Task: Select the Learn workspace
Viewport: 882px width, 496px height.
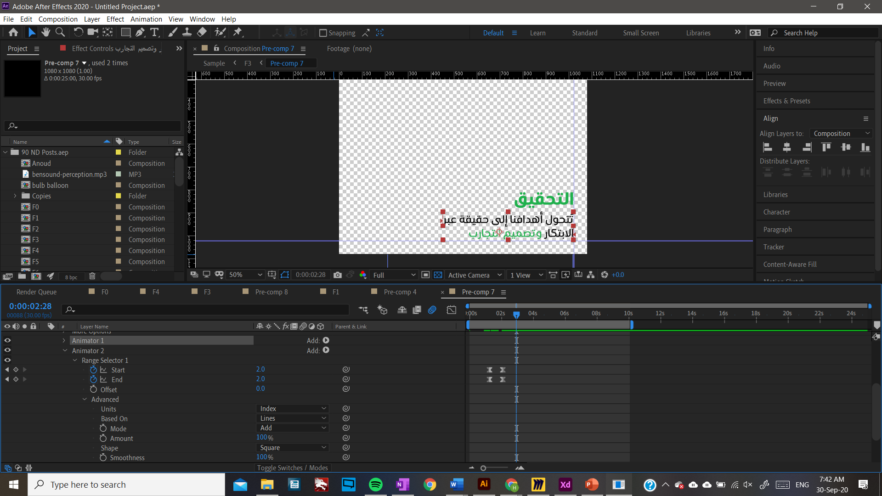Action: click(537, 33)
